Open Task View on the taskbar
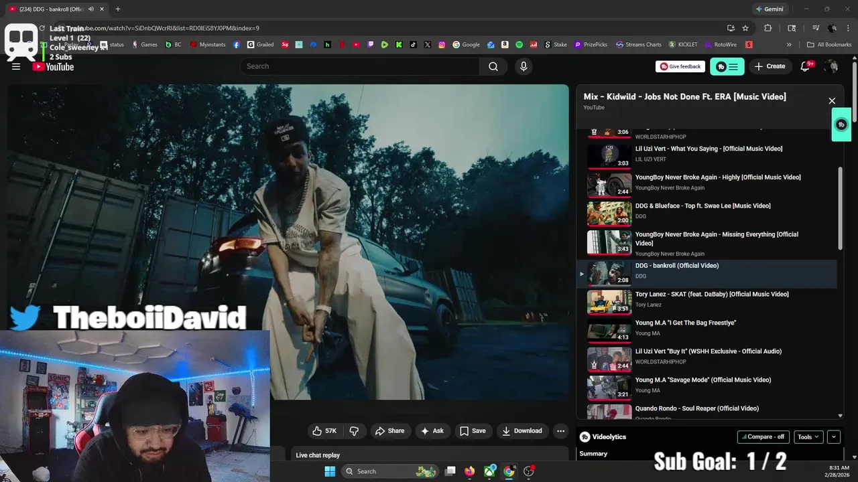This screenshot has width=858, height=482. [x=450, y=471]
